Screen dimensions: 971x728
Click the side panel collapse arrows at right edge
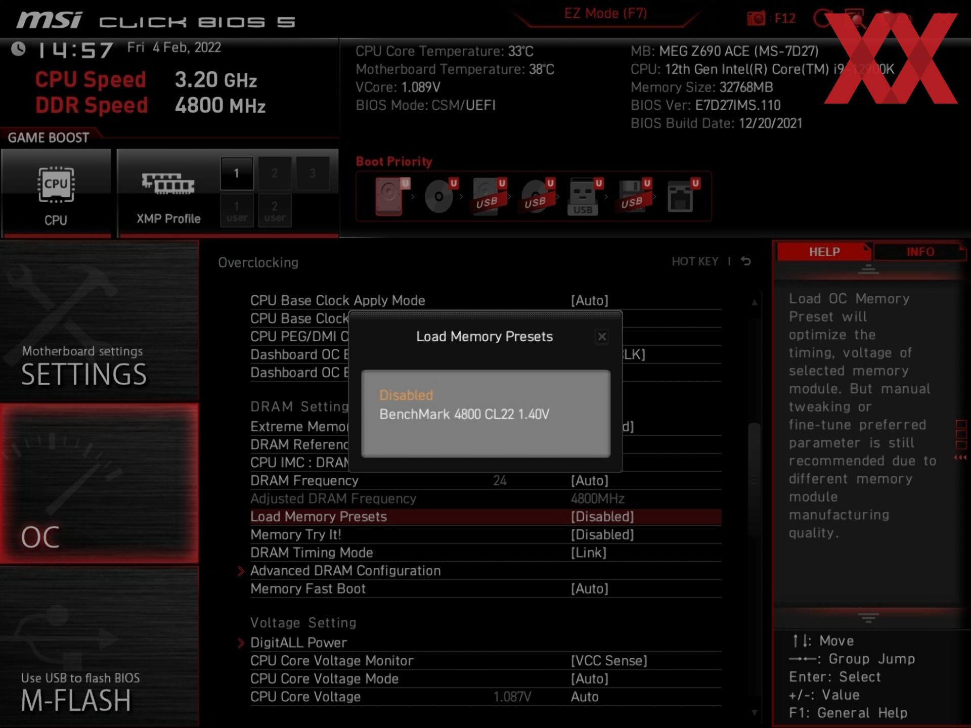click(x=960, y=458)
